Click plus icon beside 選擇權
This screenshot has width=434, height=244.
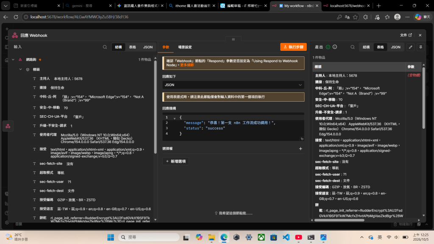coord(300,149)
